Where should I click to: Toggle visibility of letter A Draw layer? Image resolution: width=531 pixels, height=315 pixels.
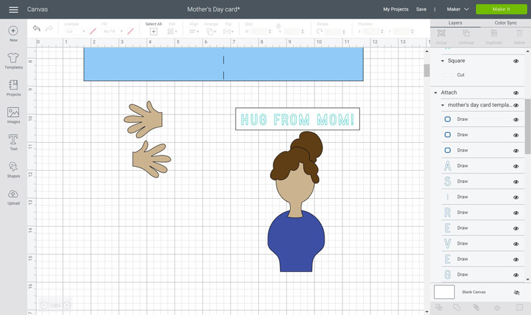[x=516, y=166]
